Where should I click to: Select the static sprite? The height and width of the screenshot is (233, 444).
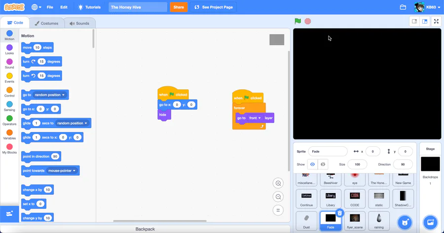pos(379,199)
